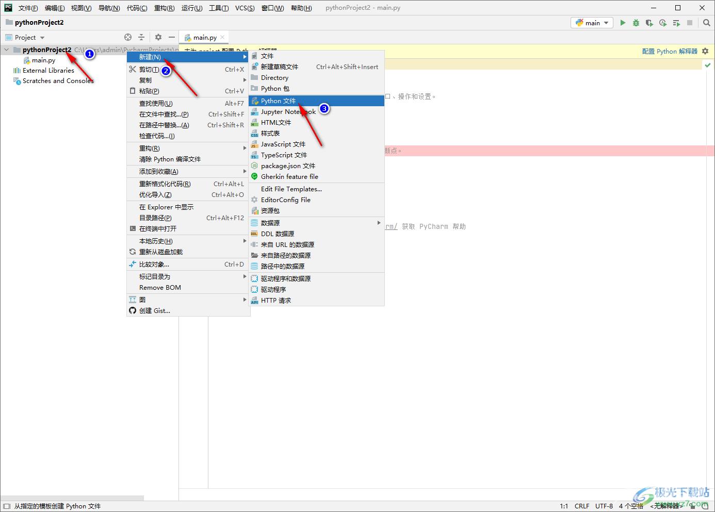The width and height of the screenshot is (715, 512).
Task: Hide the Project panel with minus icon
Action: [172, 37]
